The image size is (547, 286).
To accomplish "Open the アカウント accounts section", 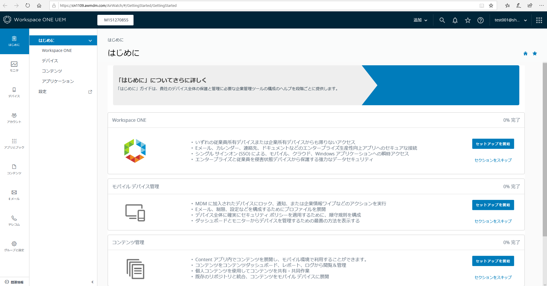I will pyautogui.click(x=14, y=118).
